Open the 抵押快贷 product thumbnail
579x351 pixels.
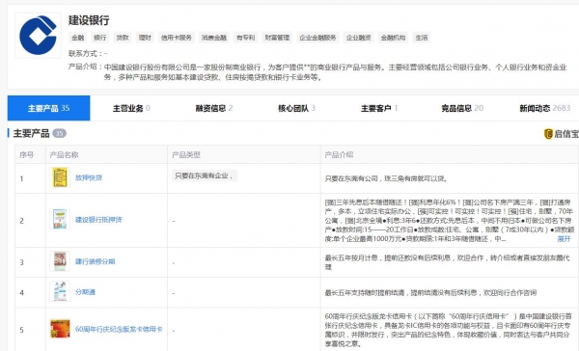tap(60, 177)
